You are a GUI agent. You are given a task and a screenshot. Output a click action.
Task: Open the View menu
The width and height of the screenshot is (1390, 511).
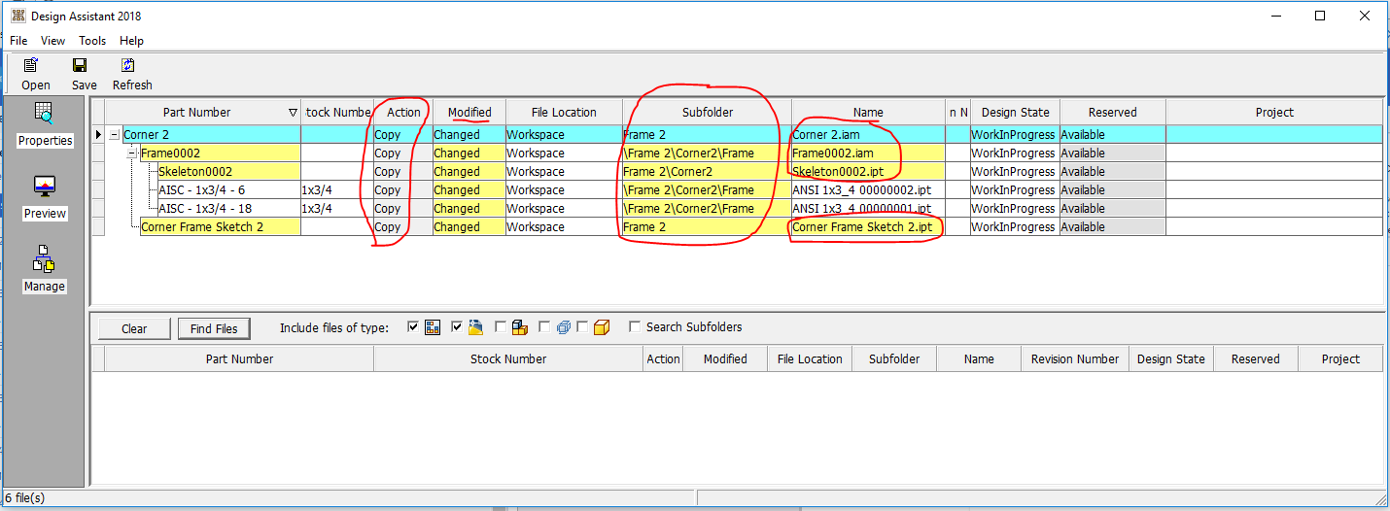(x=52, y=41)
